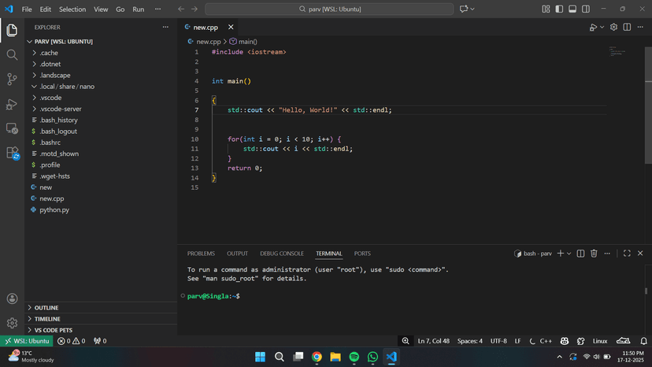652x367 pixels.
Task: Switch to the DEBUG CONSOLE tab
Action: coord(282,254)
